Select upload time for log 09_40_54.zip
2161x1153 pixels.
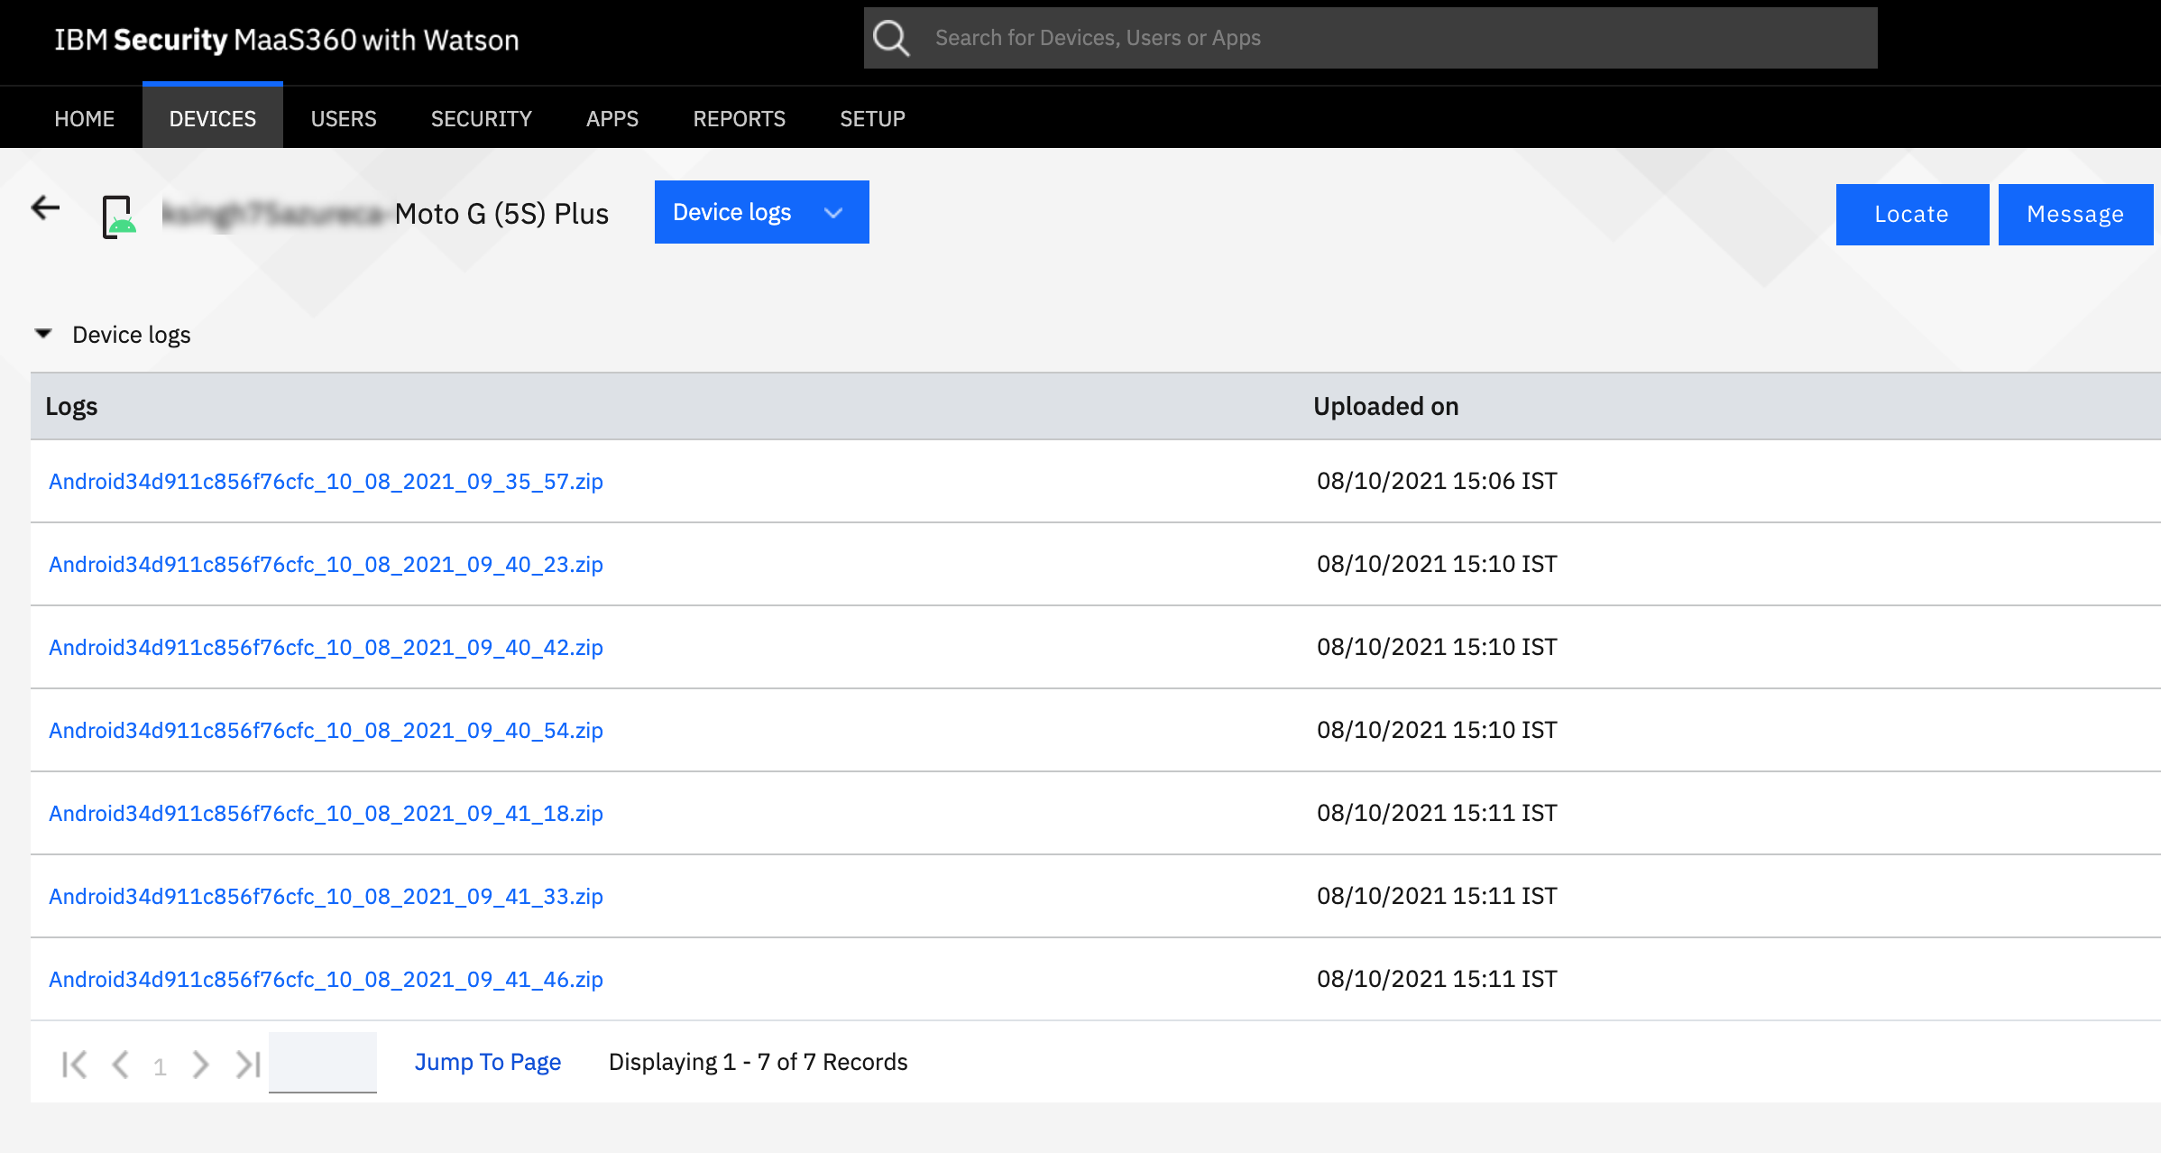(x=1437, y=730)
